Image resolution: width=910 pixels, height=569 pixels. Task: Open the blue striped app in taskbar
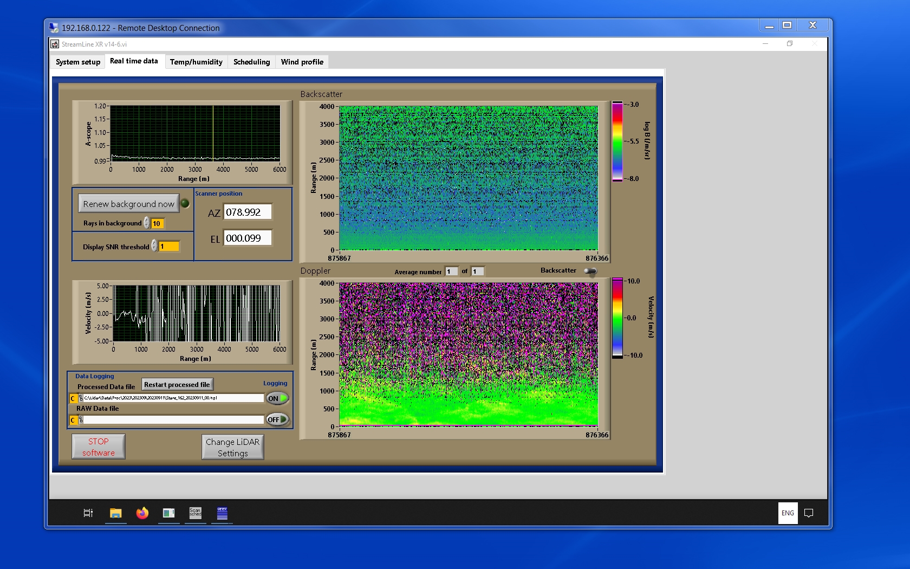pyautogui.click(x=222, y=513)
